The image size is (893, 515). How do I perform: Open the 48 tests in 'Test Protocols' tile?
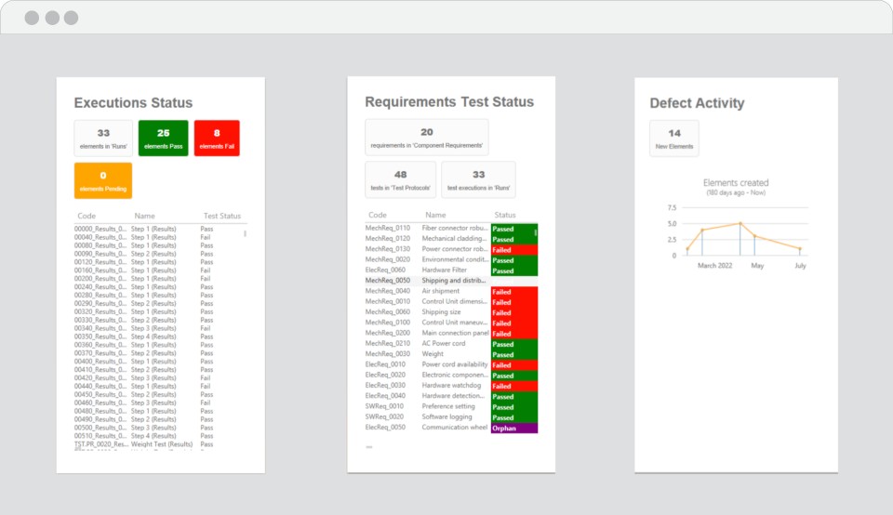[400, 179]
